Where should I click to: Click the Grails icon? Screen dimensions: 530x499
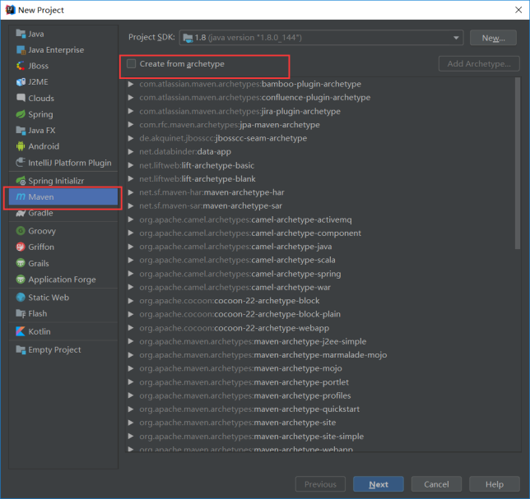(x=21, y=263)
